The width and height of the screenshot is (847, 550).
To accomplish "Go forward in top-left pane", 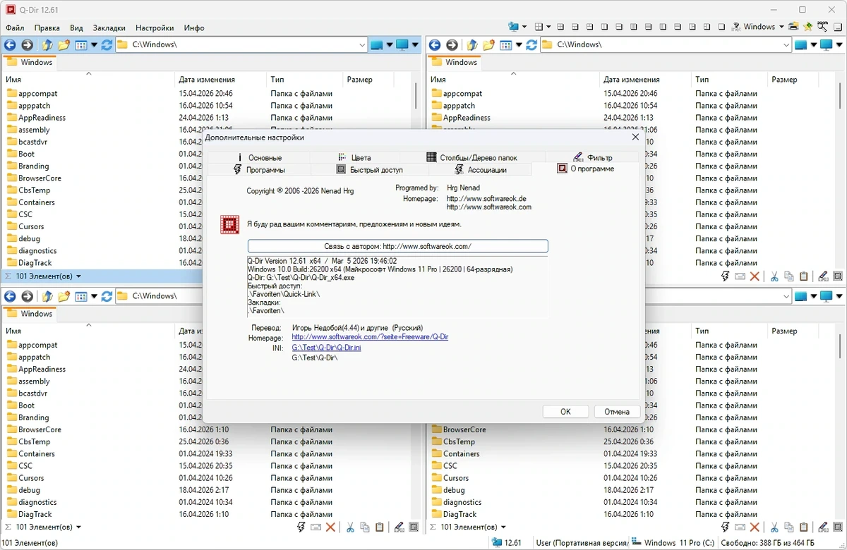I will point(27,44).
